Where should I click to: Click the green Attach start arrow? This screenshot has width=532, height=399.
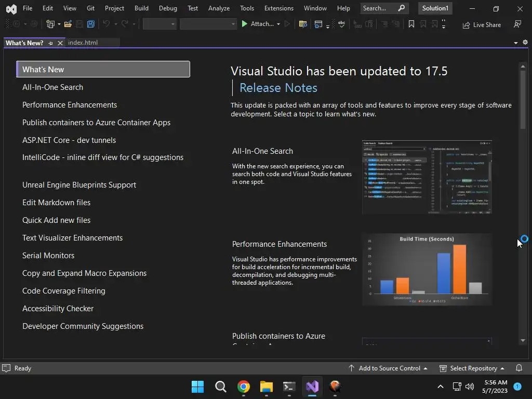point(244,24)
